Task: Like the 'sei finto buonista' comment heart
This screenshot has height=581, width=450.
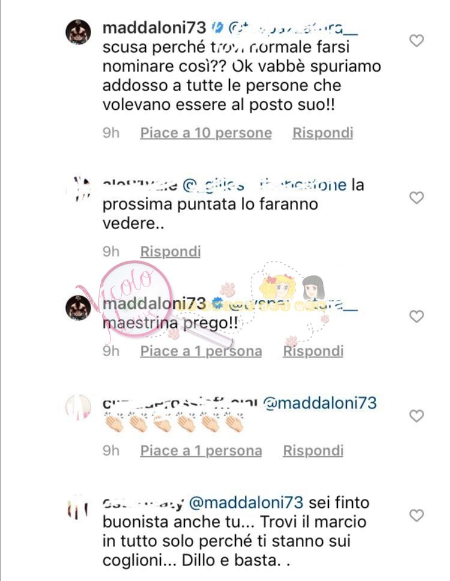Action: [416, 515]
